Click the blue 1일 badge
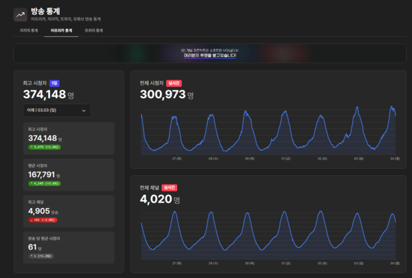The image size is (412, 278). (73, 82)
